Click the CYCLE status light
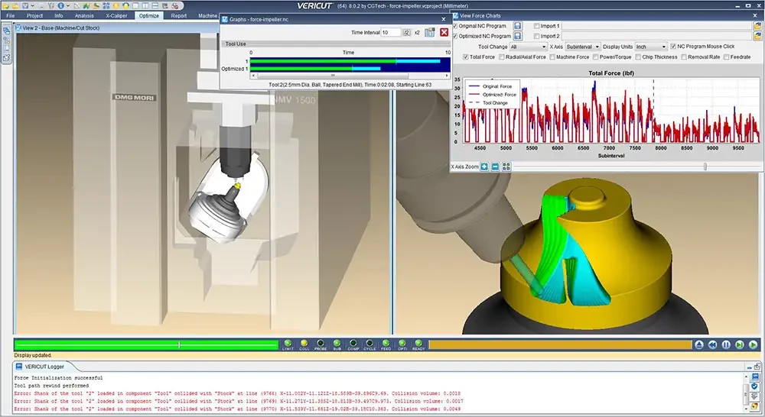This screenshot has width=765, height=417. 369,344
